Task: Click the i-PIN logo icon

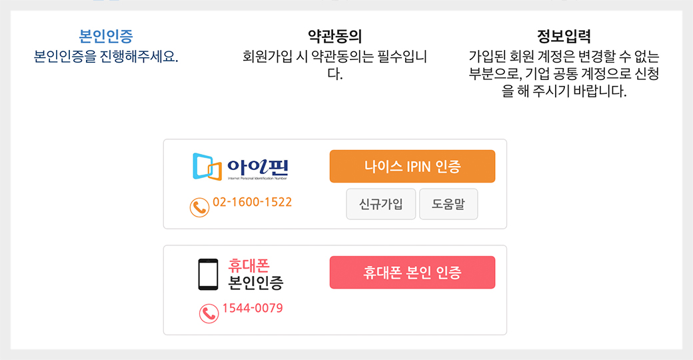Action: tap(207, 167)
